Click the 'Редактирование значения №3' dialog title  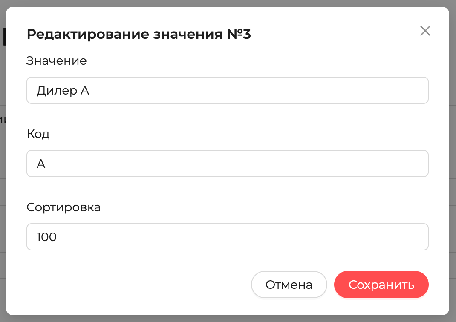tap(139, 34)
